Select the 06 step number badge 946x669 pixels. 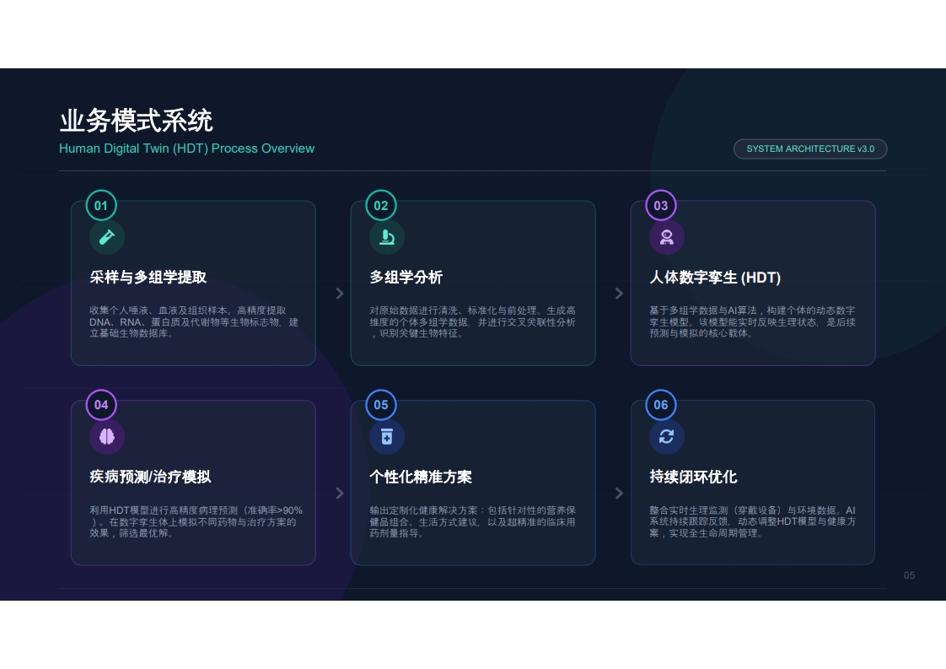click(x=661, y=405)
